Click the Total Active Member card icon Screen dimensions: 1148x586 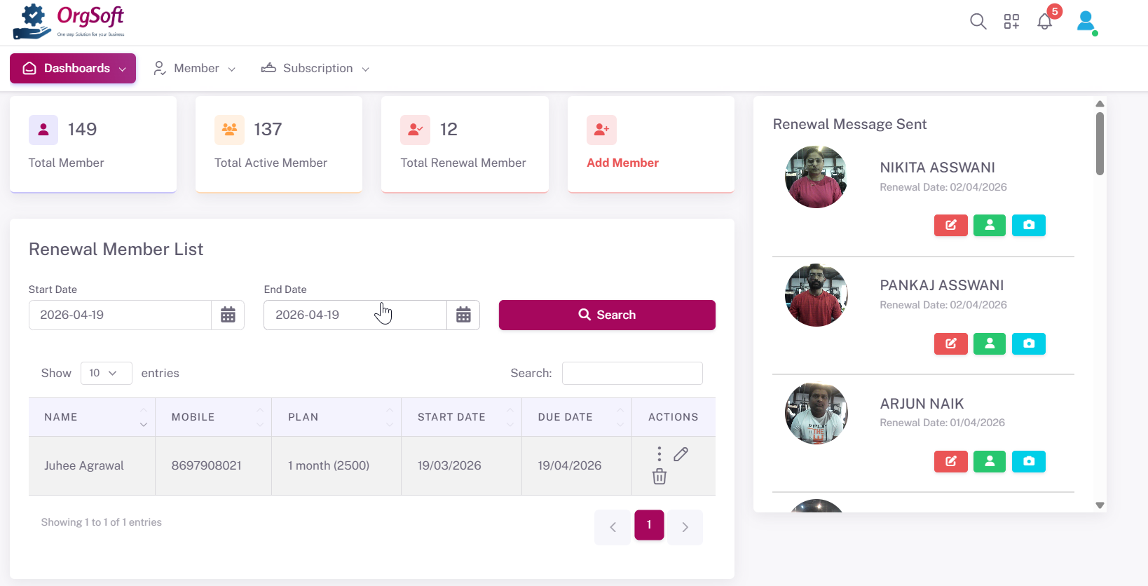pyautogui.click(x=229, y=130)
